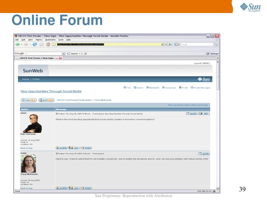This screenshot has height=200, width=267.
Task: Click profile button under Dan Overman's post
Action: tap(62, 148)
